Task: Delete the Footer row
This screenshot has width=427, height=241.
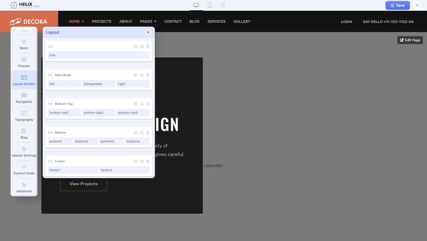Action: [x=148, y=162]
